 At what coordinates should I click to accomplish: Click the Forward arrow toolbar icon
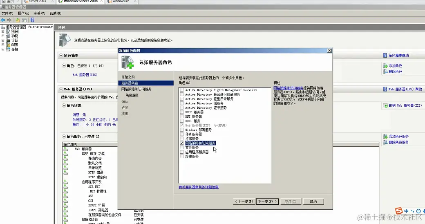pos(9,20)
